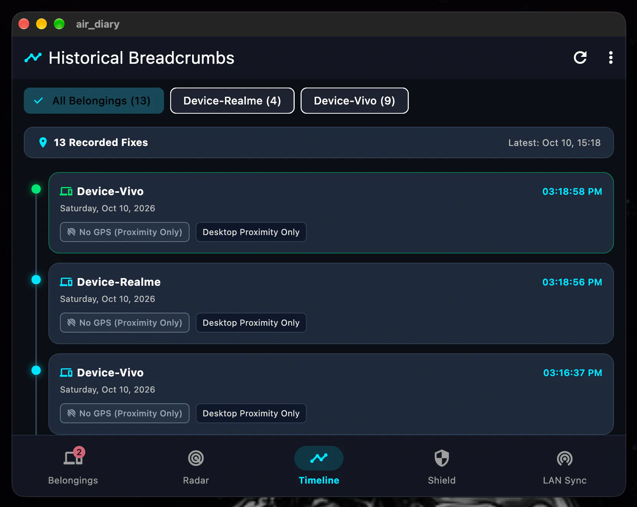Filter by Device-Realme (4)

point(232,101)
